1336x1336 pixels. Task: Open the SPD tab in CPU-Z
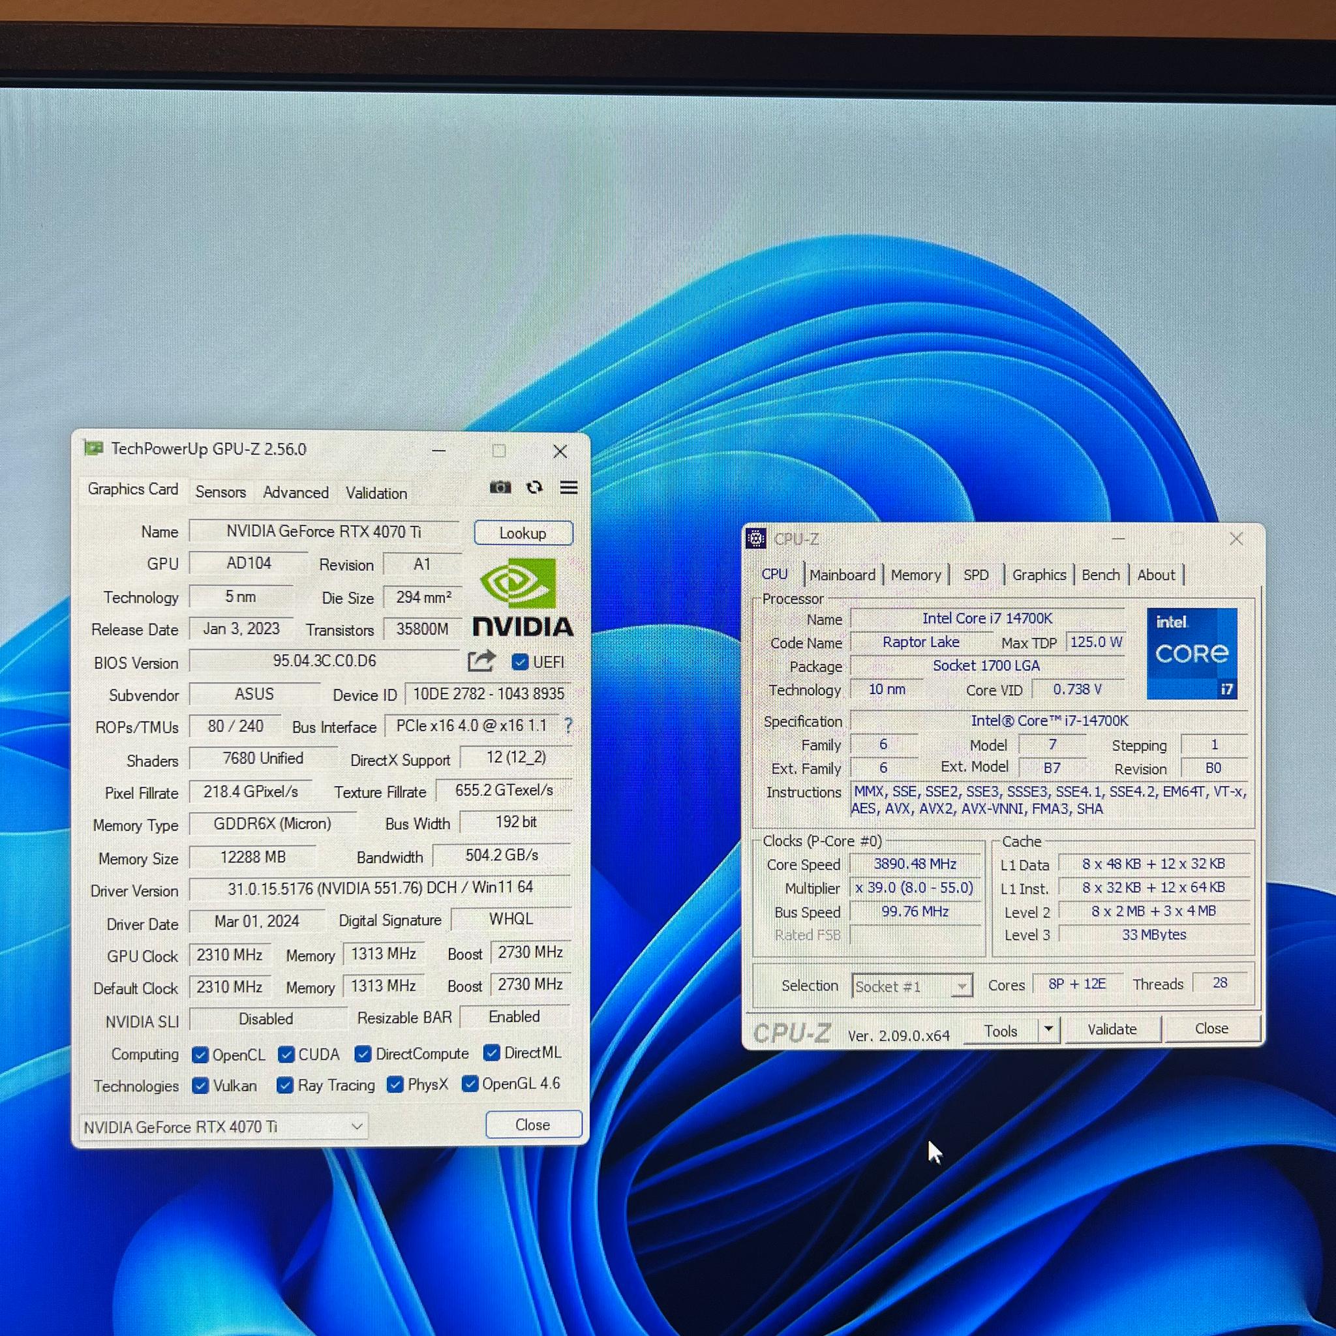click(x=976, y=575)
